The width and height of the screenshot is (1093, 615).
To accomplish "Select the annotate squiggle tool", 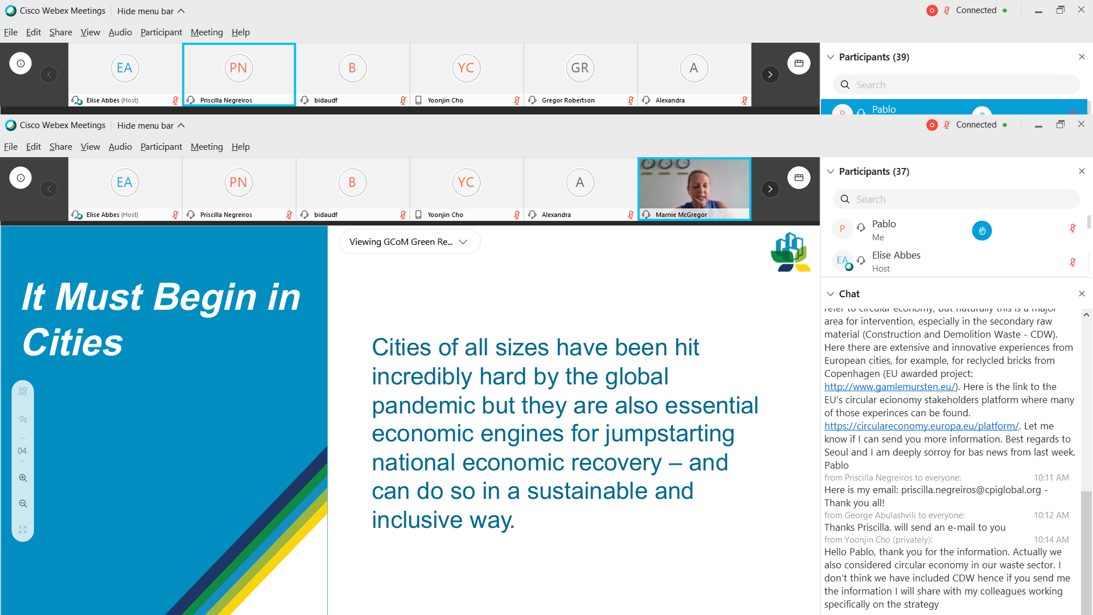I will point(23,419).
